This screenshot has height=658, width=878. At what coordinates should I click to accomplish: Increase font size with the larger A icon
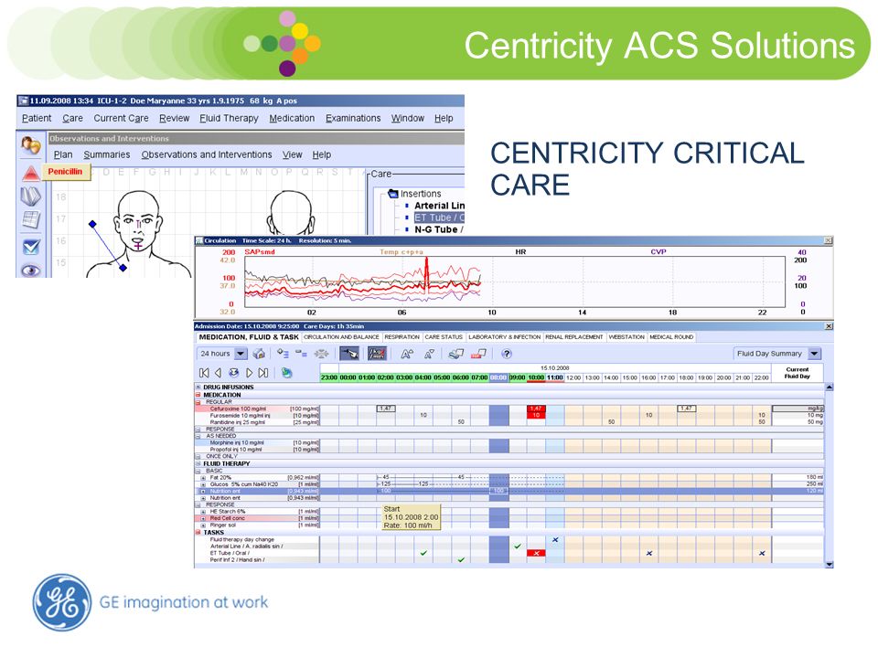(407, 354)
